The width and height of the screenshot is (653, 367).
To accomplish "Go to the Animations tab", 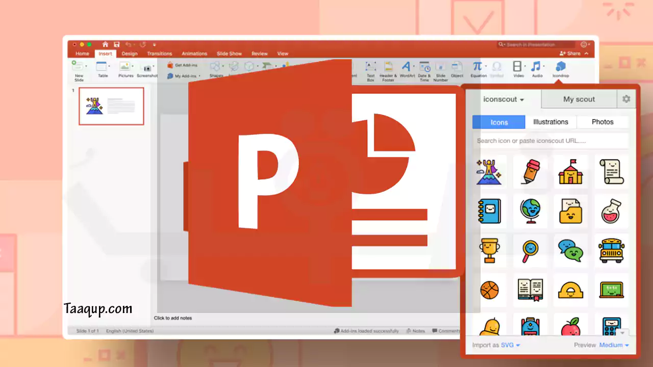I will [x=194, y=54].
